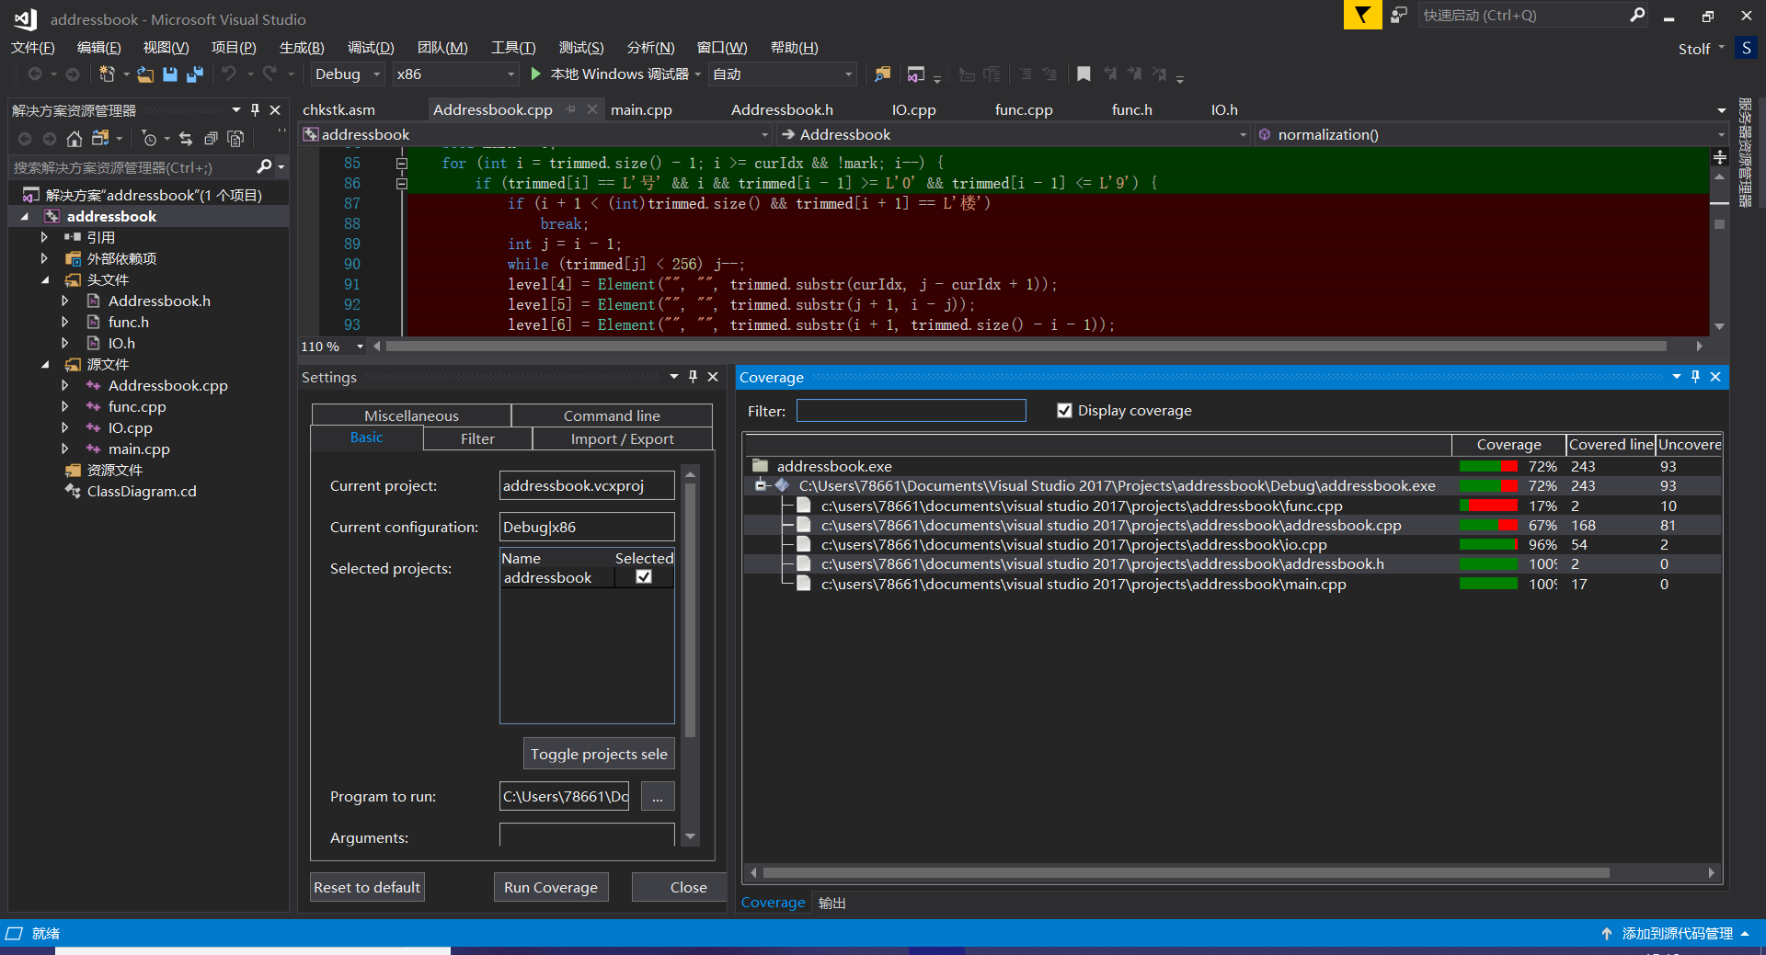Collapse the for-loop fold marker on line 85
This screenshot has width=1766, height=955.
[401, 164]
